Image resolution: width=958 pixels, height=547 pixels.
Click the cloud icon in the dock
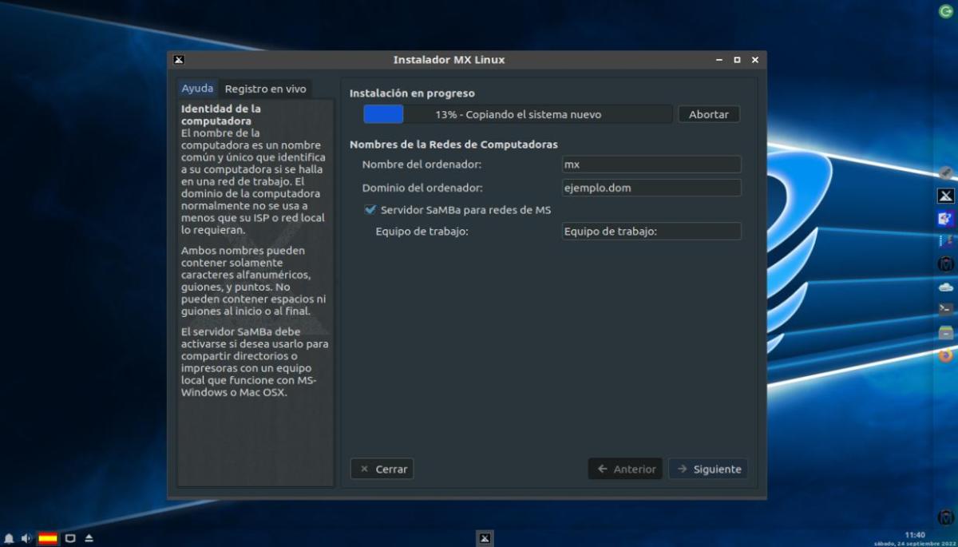[x=945, y=286]
